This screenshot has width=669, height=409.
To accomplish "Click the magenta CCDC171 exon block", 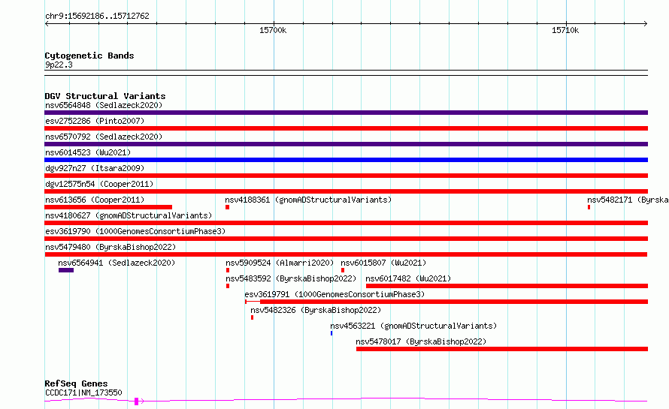I will [137, 401].
